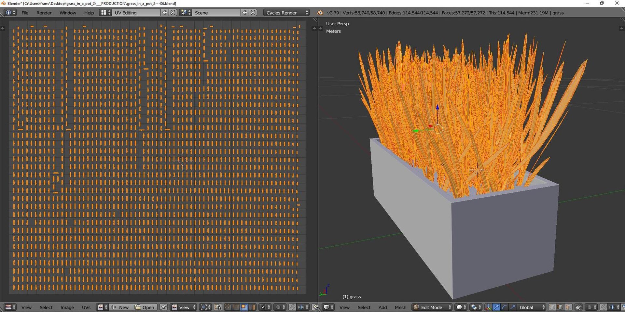Toggle snapping magnet in UV editor
This screenshot has width=625, height=312.
click(292, 307)
